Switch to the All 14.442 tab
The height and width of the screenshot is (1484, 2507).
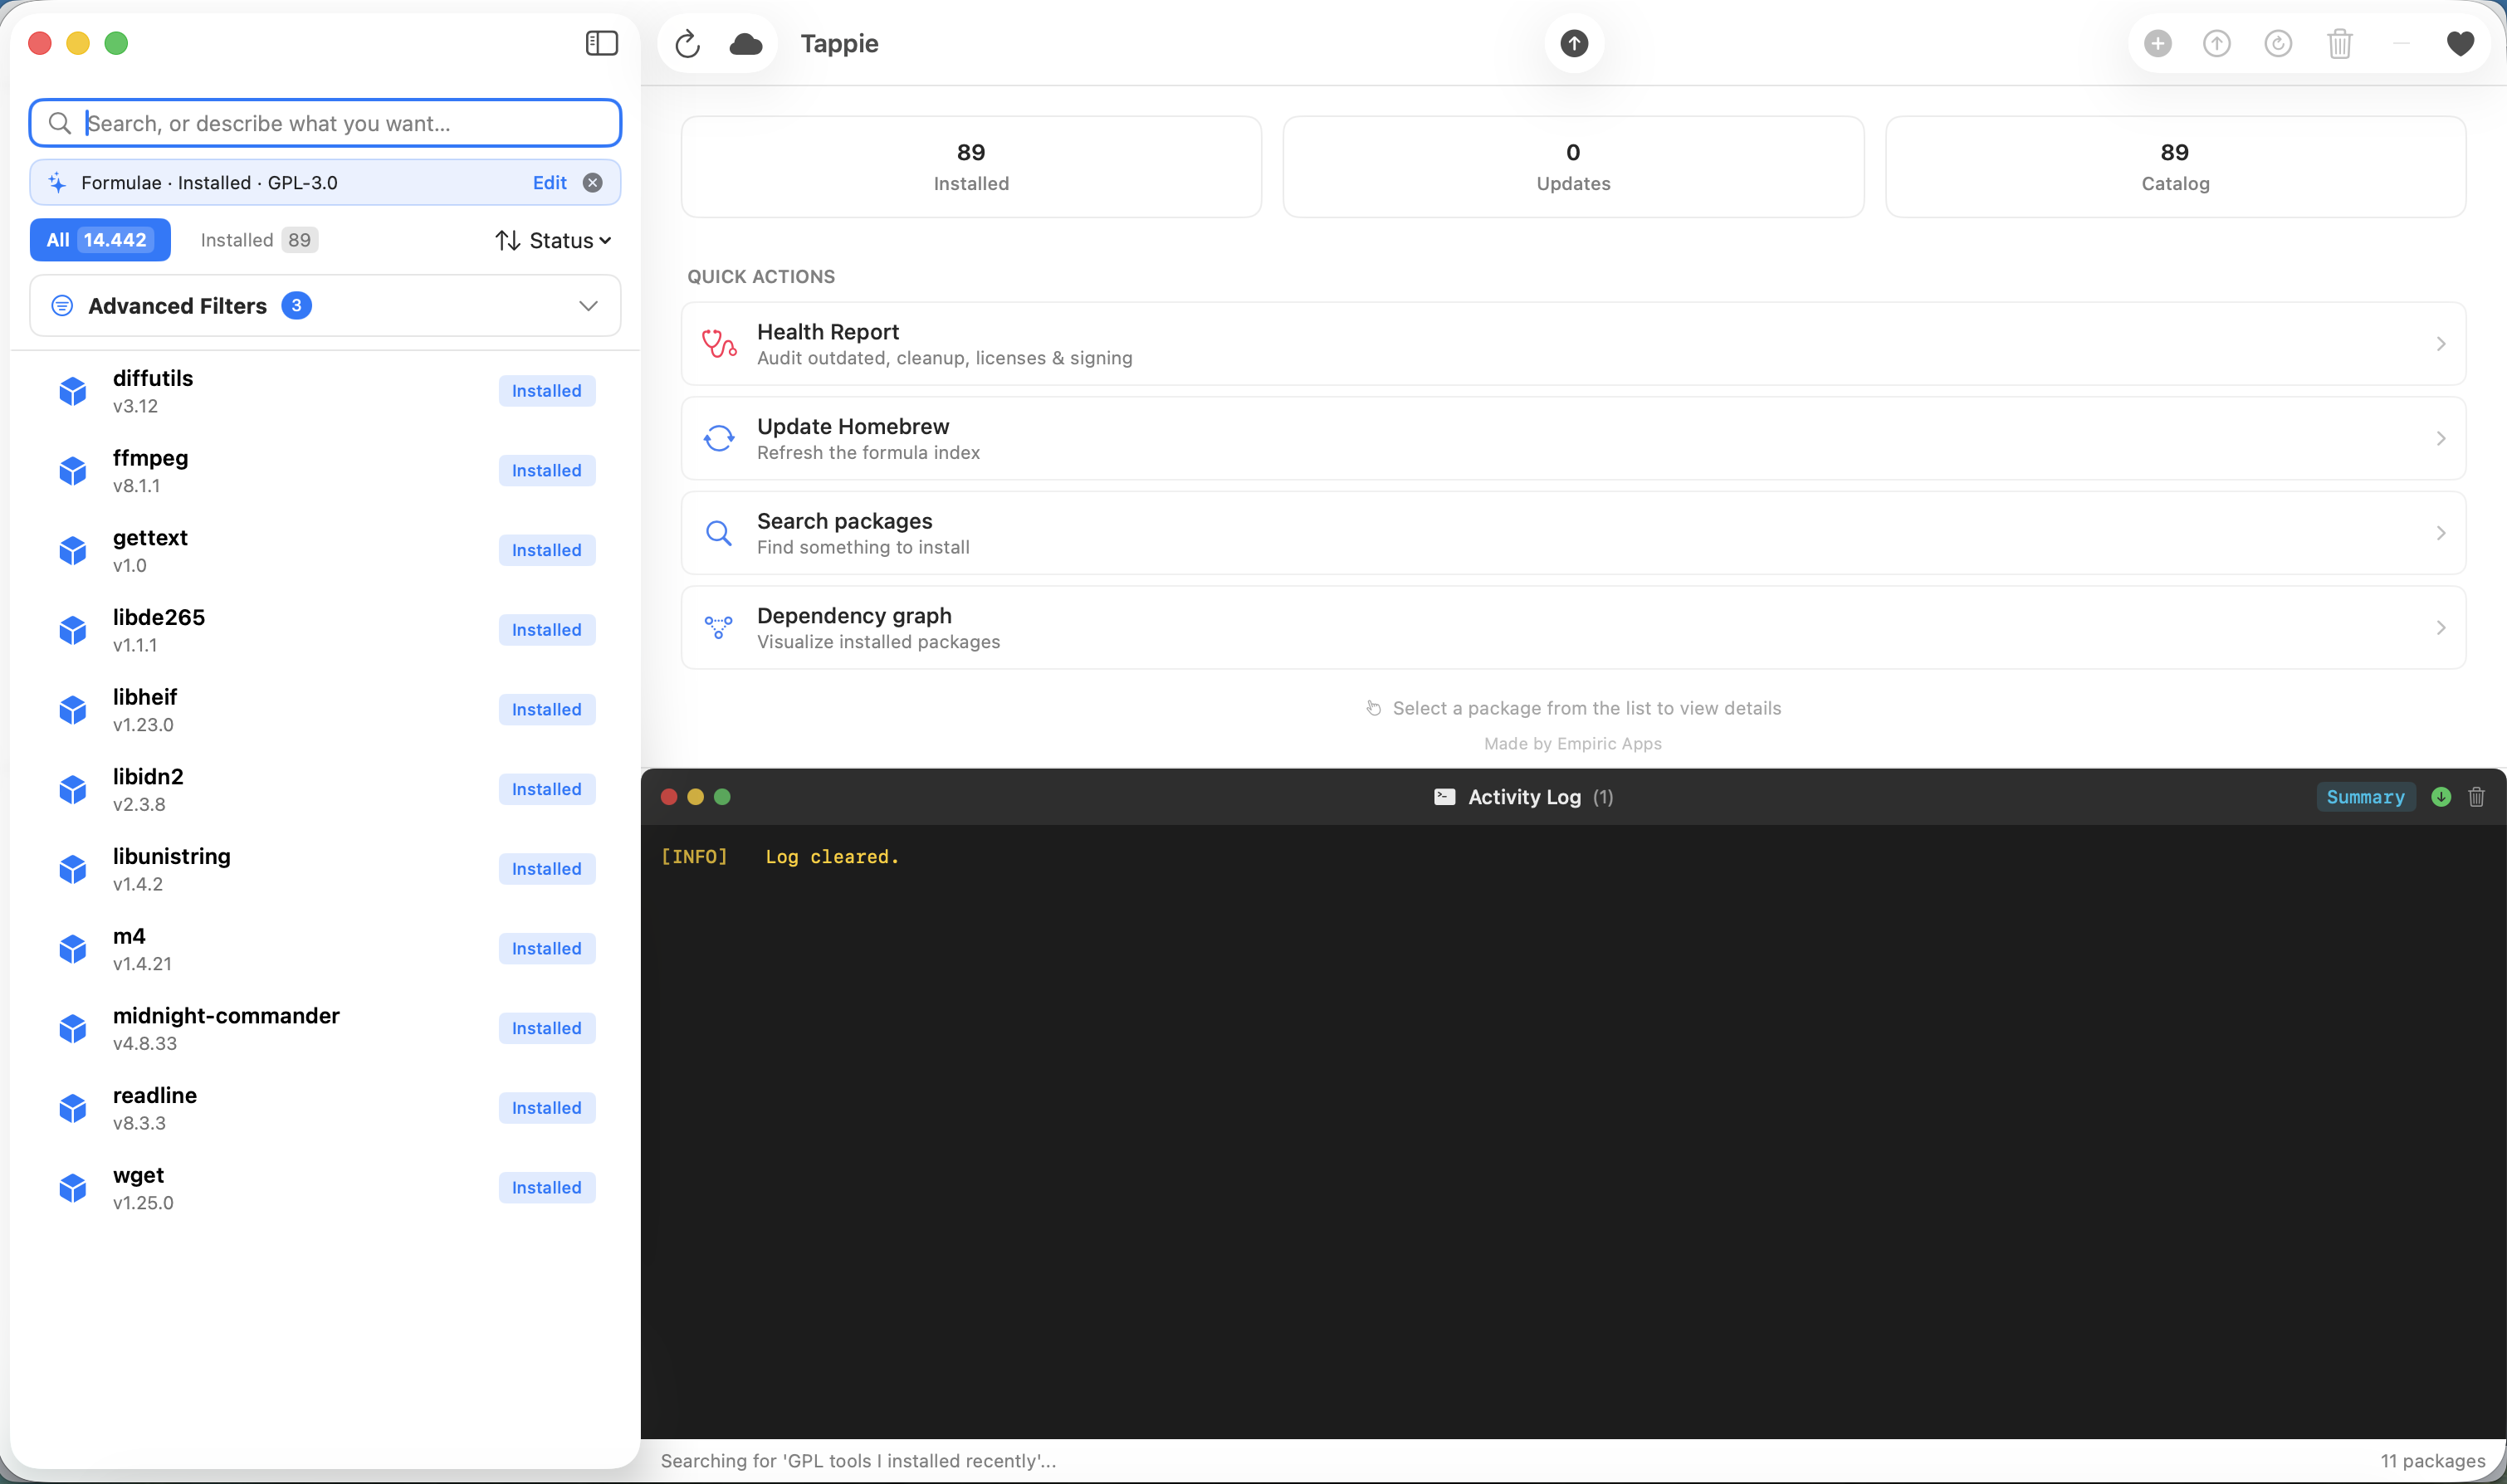[100, 240]
